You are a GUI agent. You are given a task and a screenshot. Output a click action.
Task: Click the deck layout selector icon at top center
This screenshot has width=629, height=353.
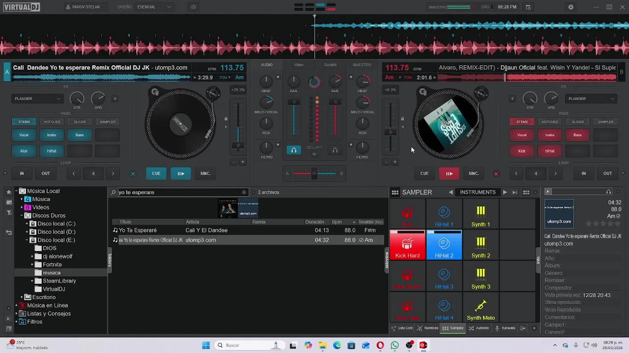coord(315,7)
